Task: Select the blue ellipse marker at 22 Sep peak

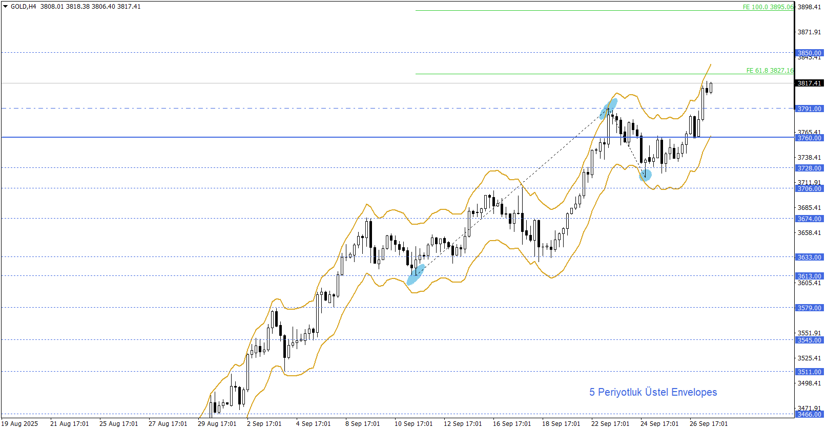Action: click(609, 109)
